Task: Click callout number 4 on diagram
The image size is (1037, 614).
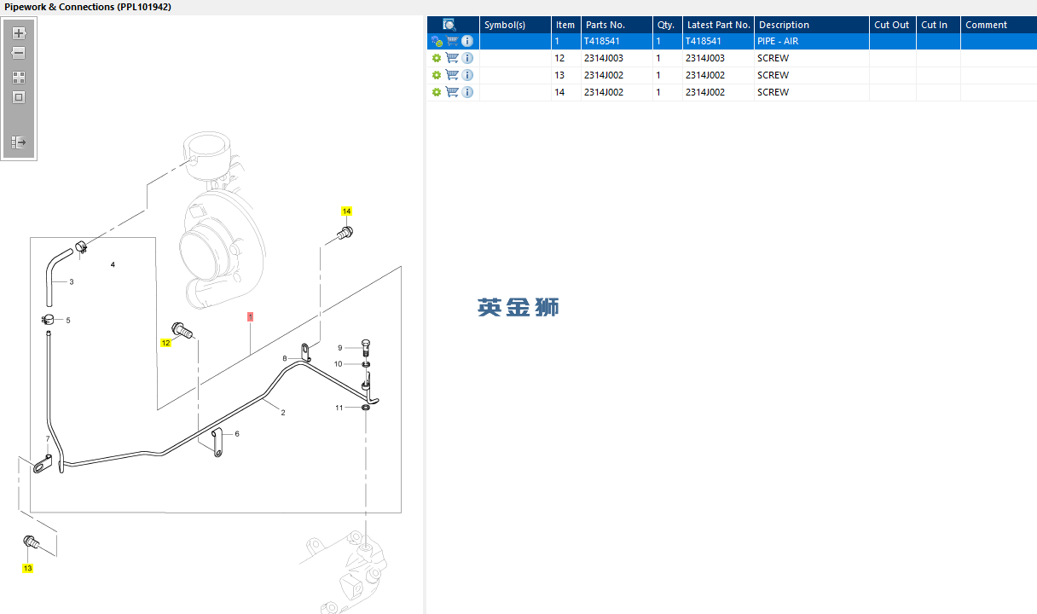Action: pos(113,265)
